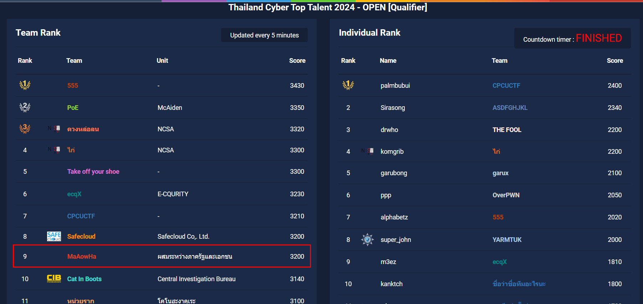Open team ecqX beside m3ez
The width and height of the screenshot is (643, 304).
tap(500, 262)
